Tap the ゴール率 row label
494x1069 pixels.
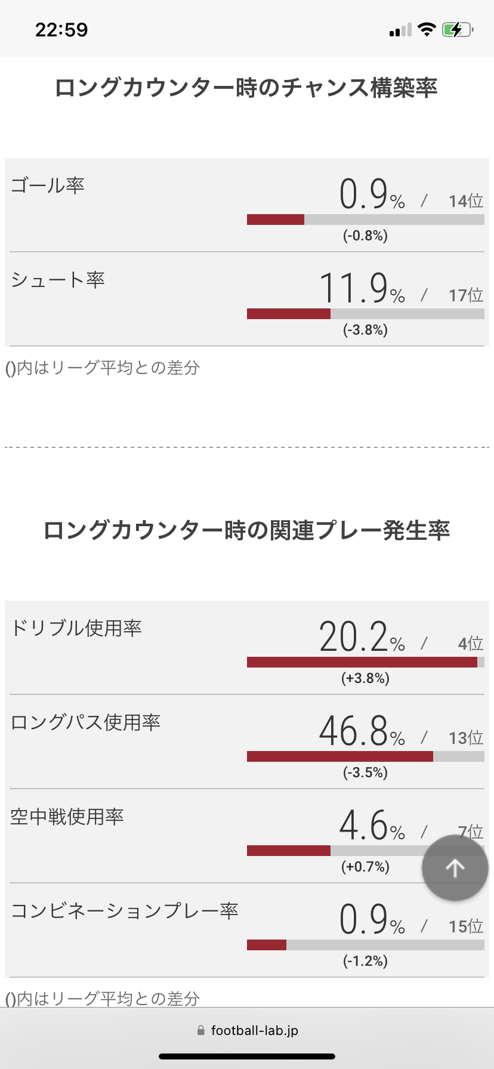pyautogui.click(x=48, y=185)
